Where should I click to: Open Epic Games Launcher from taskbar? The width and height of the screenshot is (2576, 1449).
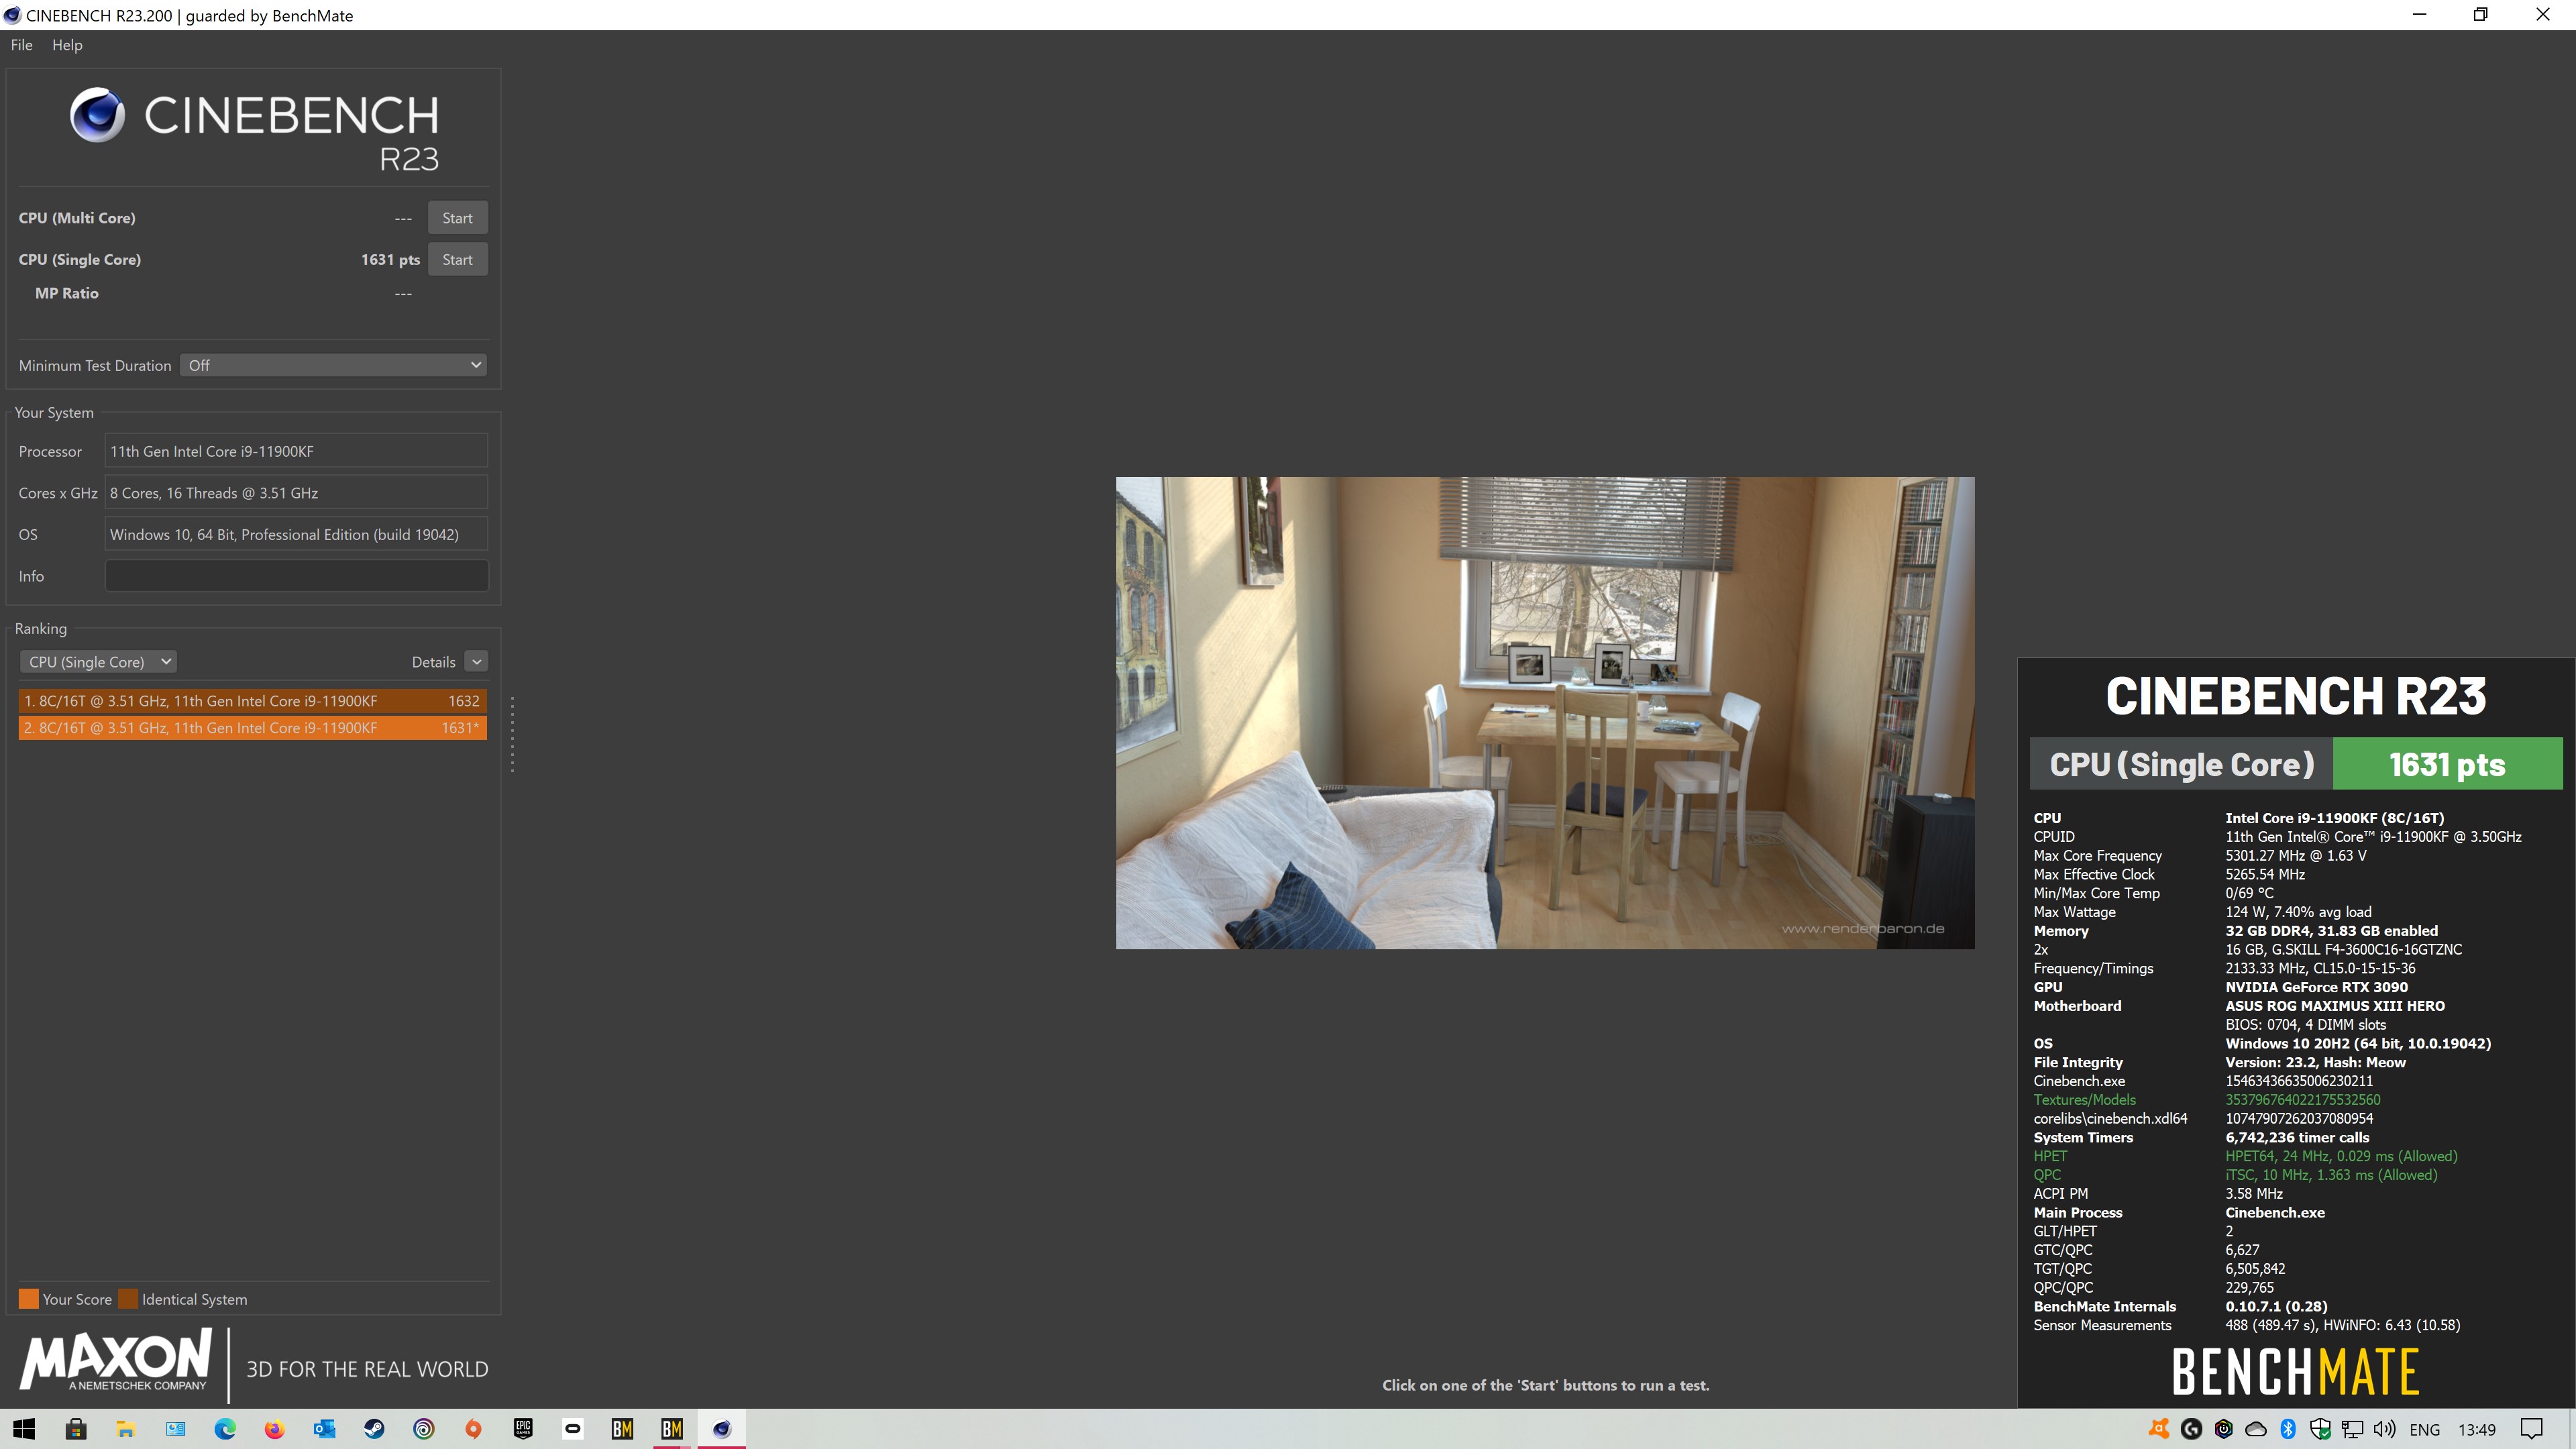click(x=523, y=1429)
